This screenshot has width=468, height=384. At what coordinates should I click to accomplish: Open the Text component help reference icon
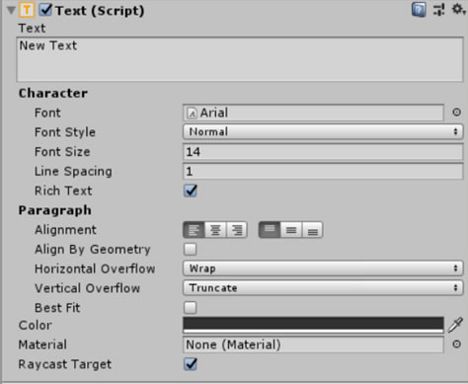point(419,10)
